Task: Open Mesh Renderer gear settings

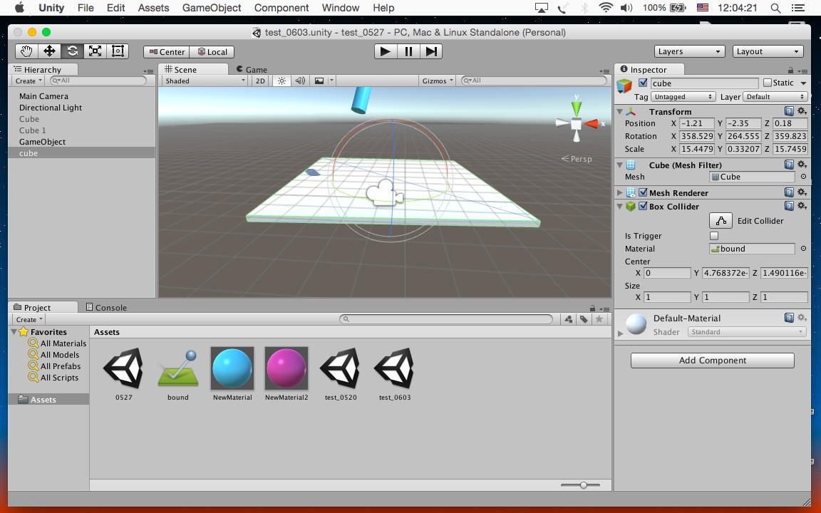Action: [802, 192]
